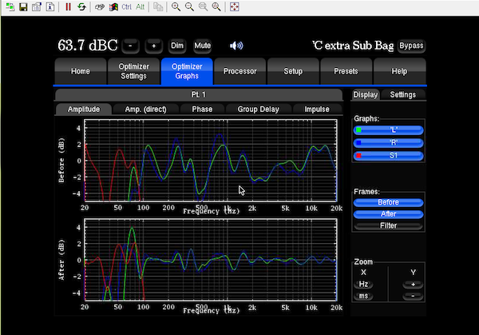This screenshot has width=479, height=335.
Task: Increase Y zoom with the plus button
Action: click(413, 284)
